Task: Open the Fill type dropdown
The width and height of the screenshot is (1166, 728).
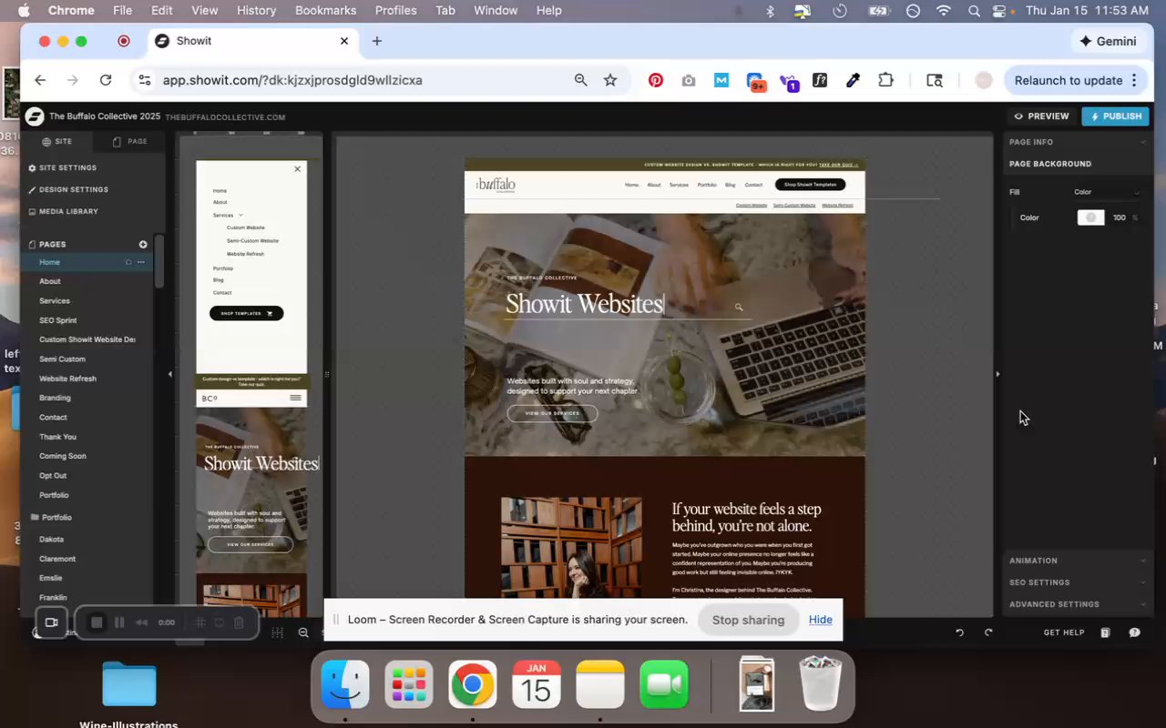Action: click(1106, 192)
